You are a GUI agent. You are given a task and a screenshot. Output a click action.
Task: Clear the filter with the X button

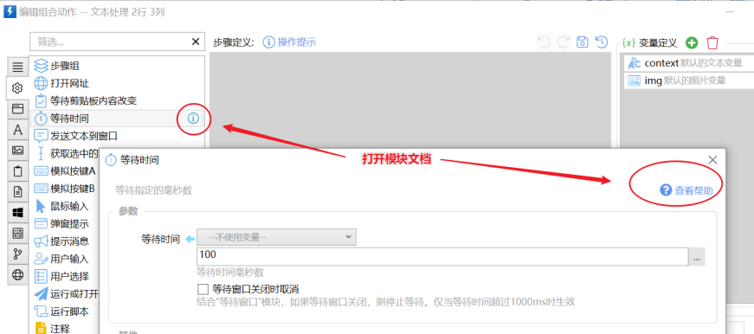point(196,42)
